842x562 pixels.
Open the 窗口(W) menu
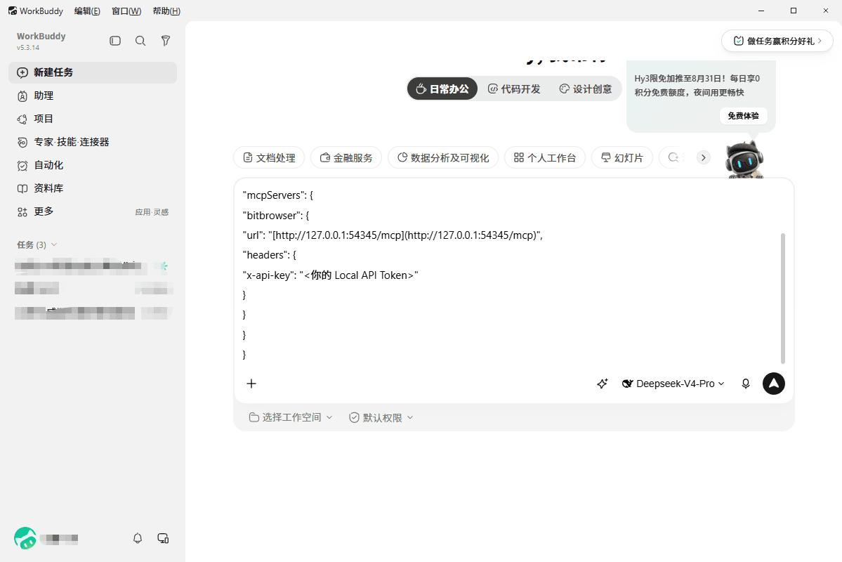click(x=126, y=11)
